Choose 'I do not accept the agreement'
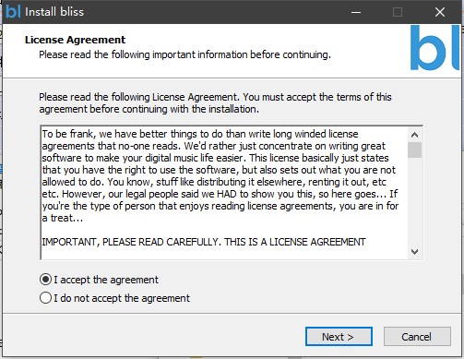Viewport: 464px width, 359px height. click(45, 298)
